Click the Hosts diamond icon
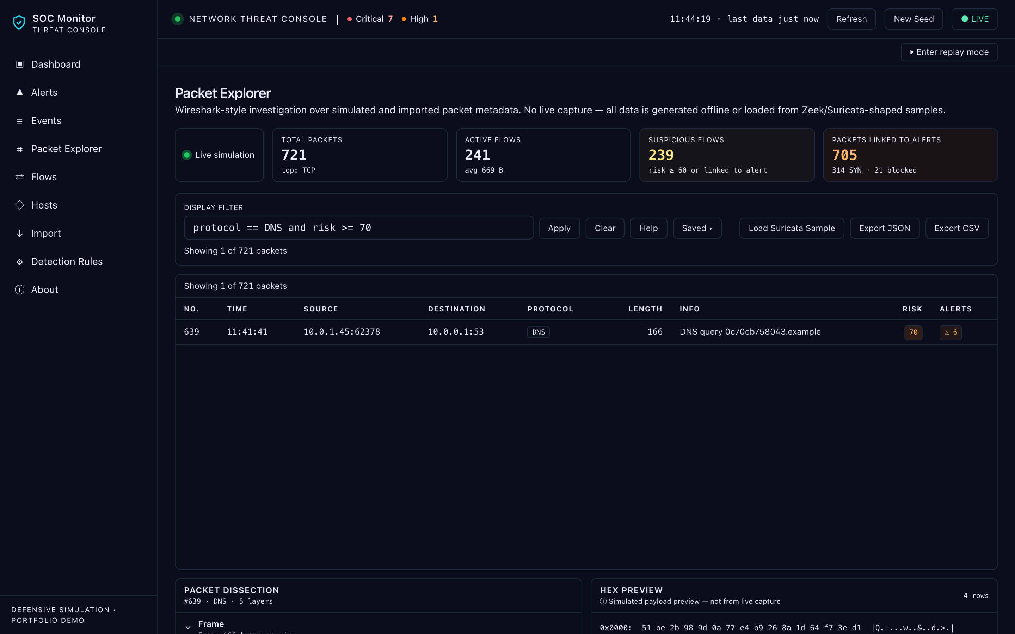 click(x=20, y=205)
